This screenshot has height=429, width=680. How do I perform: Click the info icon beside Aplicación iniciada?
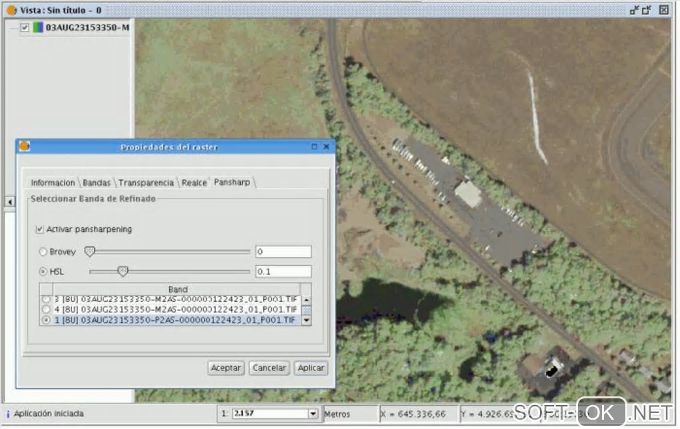click(8, 414)
